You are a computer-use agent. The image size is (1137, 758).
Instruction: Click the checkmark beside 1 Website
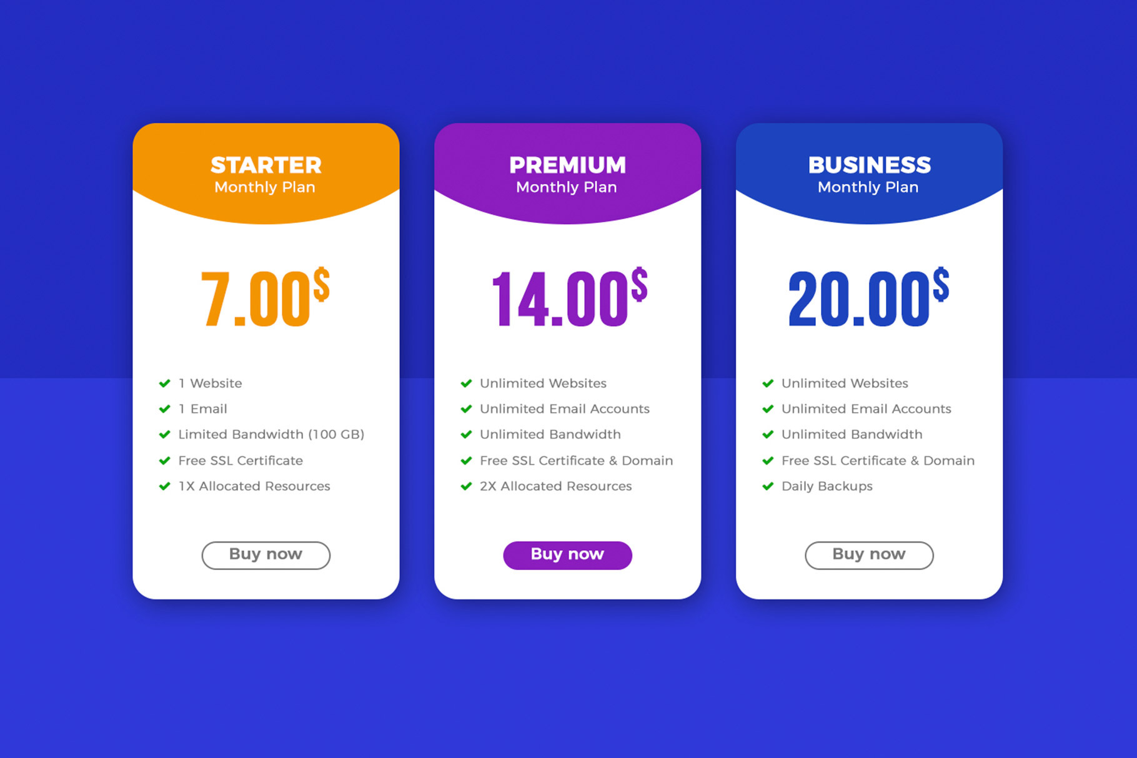[165, 383]
